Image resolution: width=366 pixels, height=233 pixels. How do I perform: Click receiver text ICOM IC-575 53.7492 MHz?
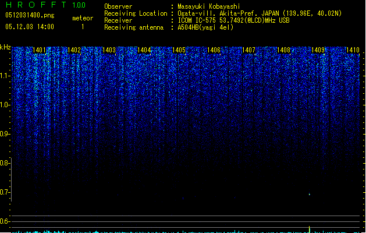233,20
